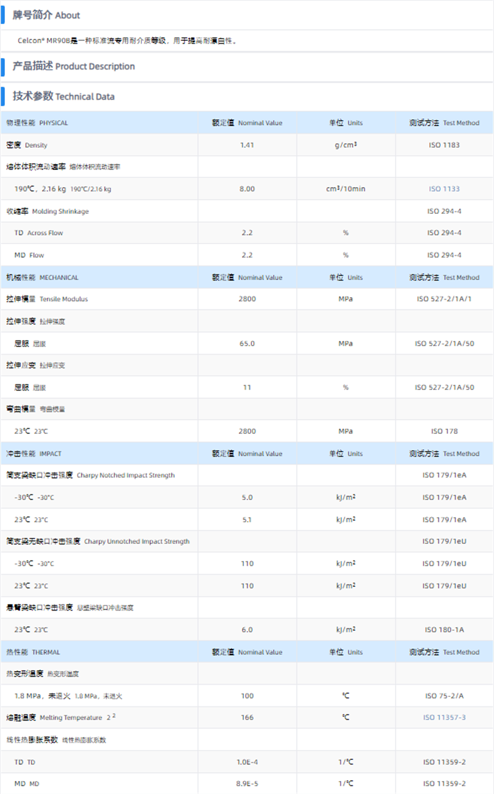Click the MECHANICAL section header label
Viewport: 494px width, 794px height.
pyautogui.click(x=42, y=277)
